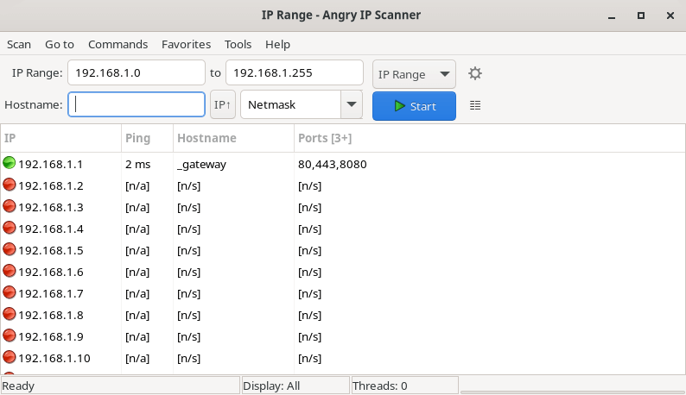Open the IP Range feeder dropdown

click(x=414, y=74)
